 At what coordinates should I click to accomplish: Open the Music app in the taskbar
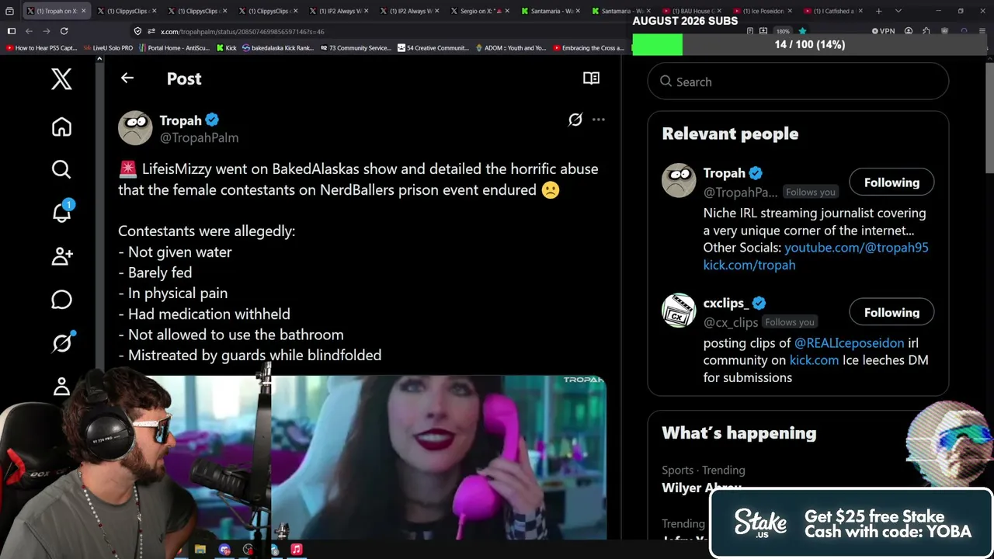(x=296, y=550)
